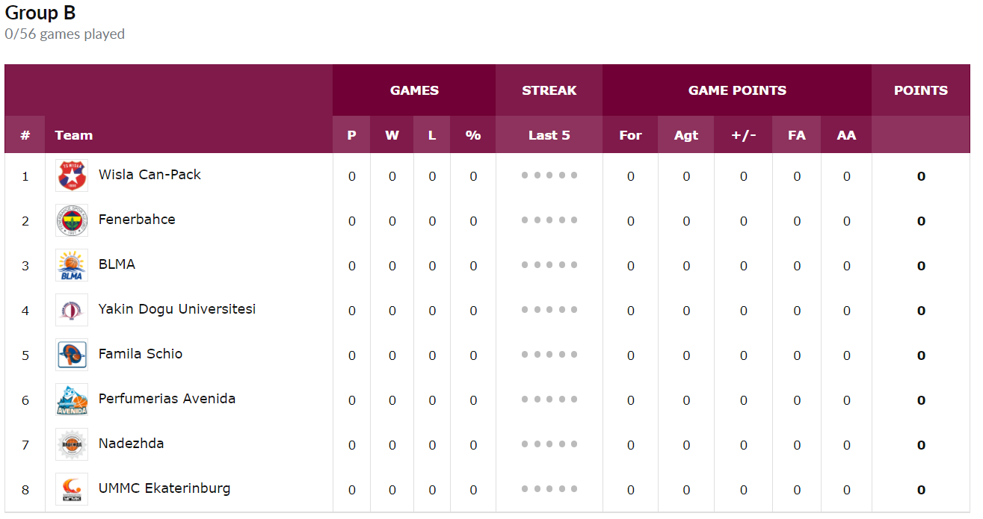Image resolution: width=983 pixels, height=519 pixels.
Task: Click the Team column header
Action: 74,135
